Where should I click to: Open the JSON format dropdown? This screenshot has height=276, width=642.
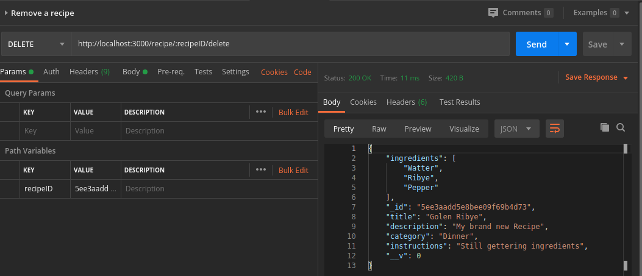(x=517, y=129)
